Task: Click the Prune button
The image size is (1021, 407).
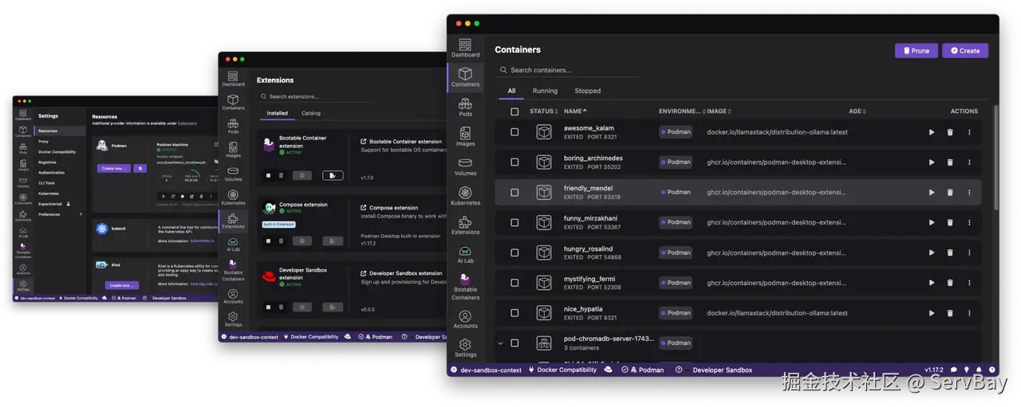Action: point(916,50)
